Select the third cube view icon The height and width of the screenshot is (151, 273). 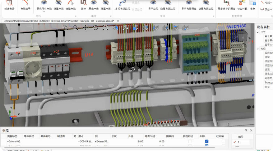coord(155,28)
